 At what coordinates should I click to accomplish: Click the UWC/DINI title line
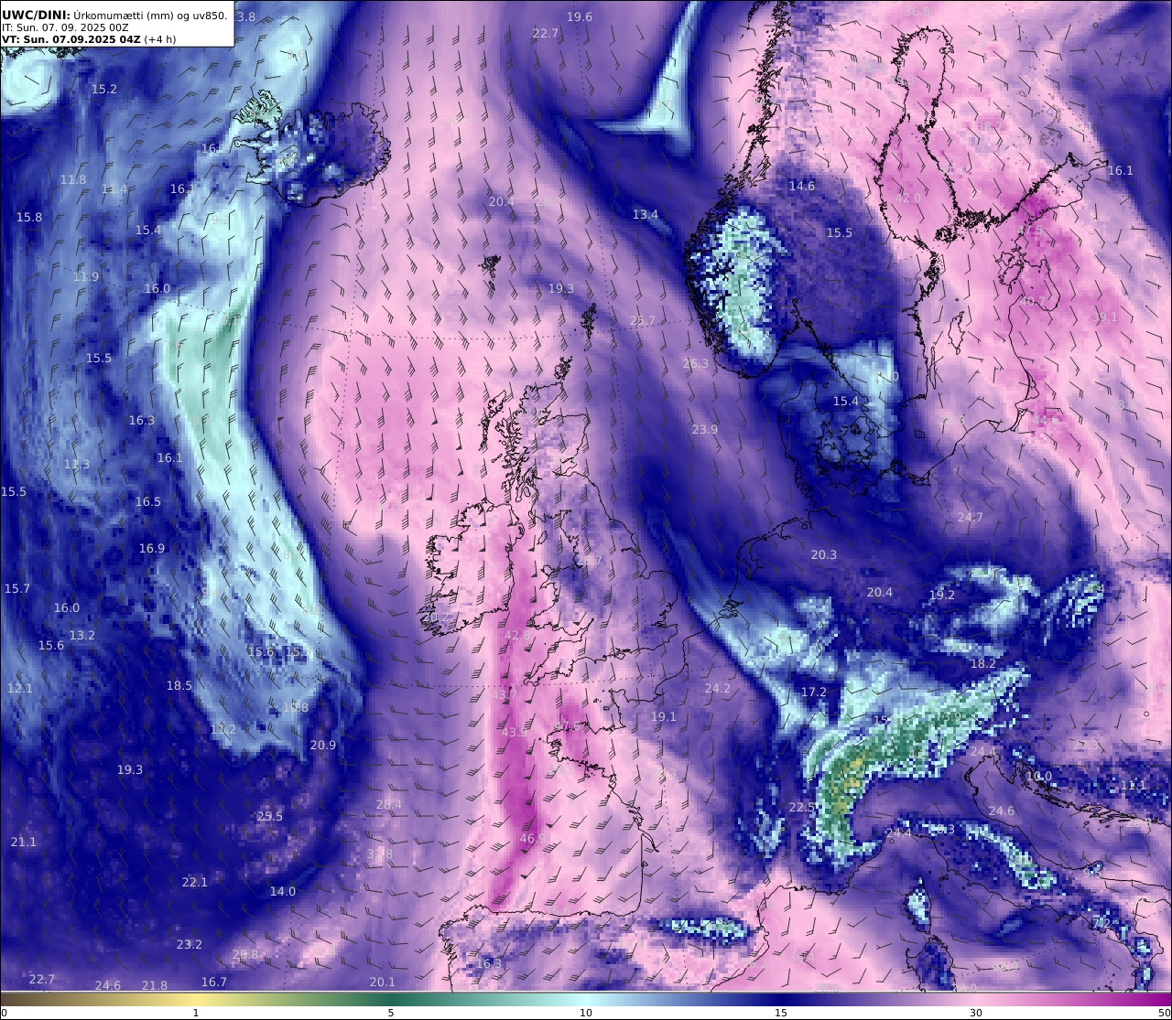click(114, 15)
